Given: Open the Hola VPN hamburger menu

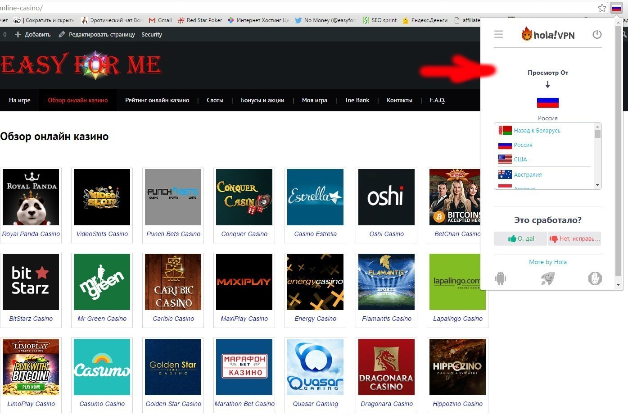Looking at the screenshot, I should tap(498, 34).
